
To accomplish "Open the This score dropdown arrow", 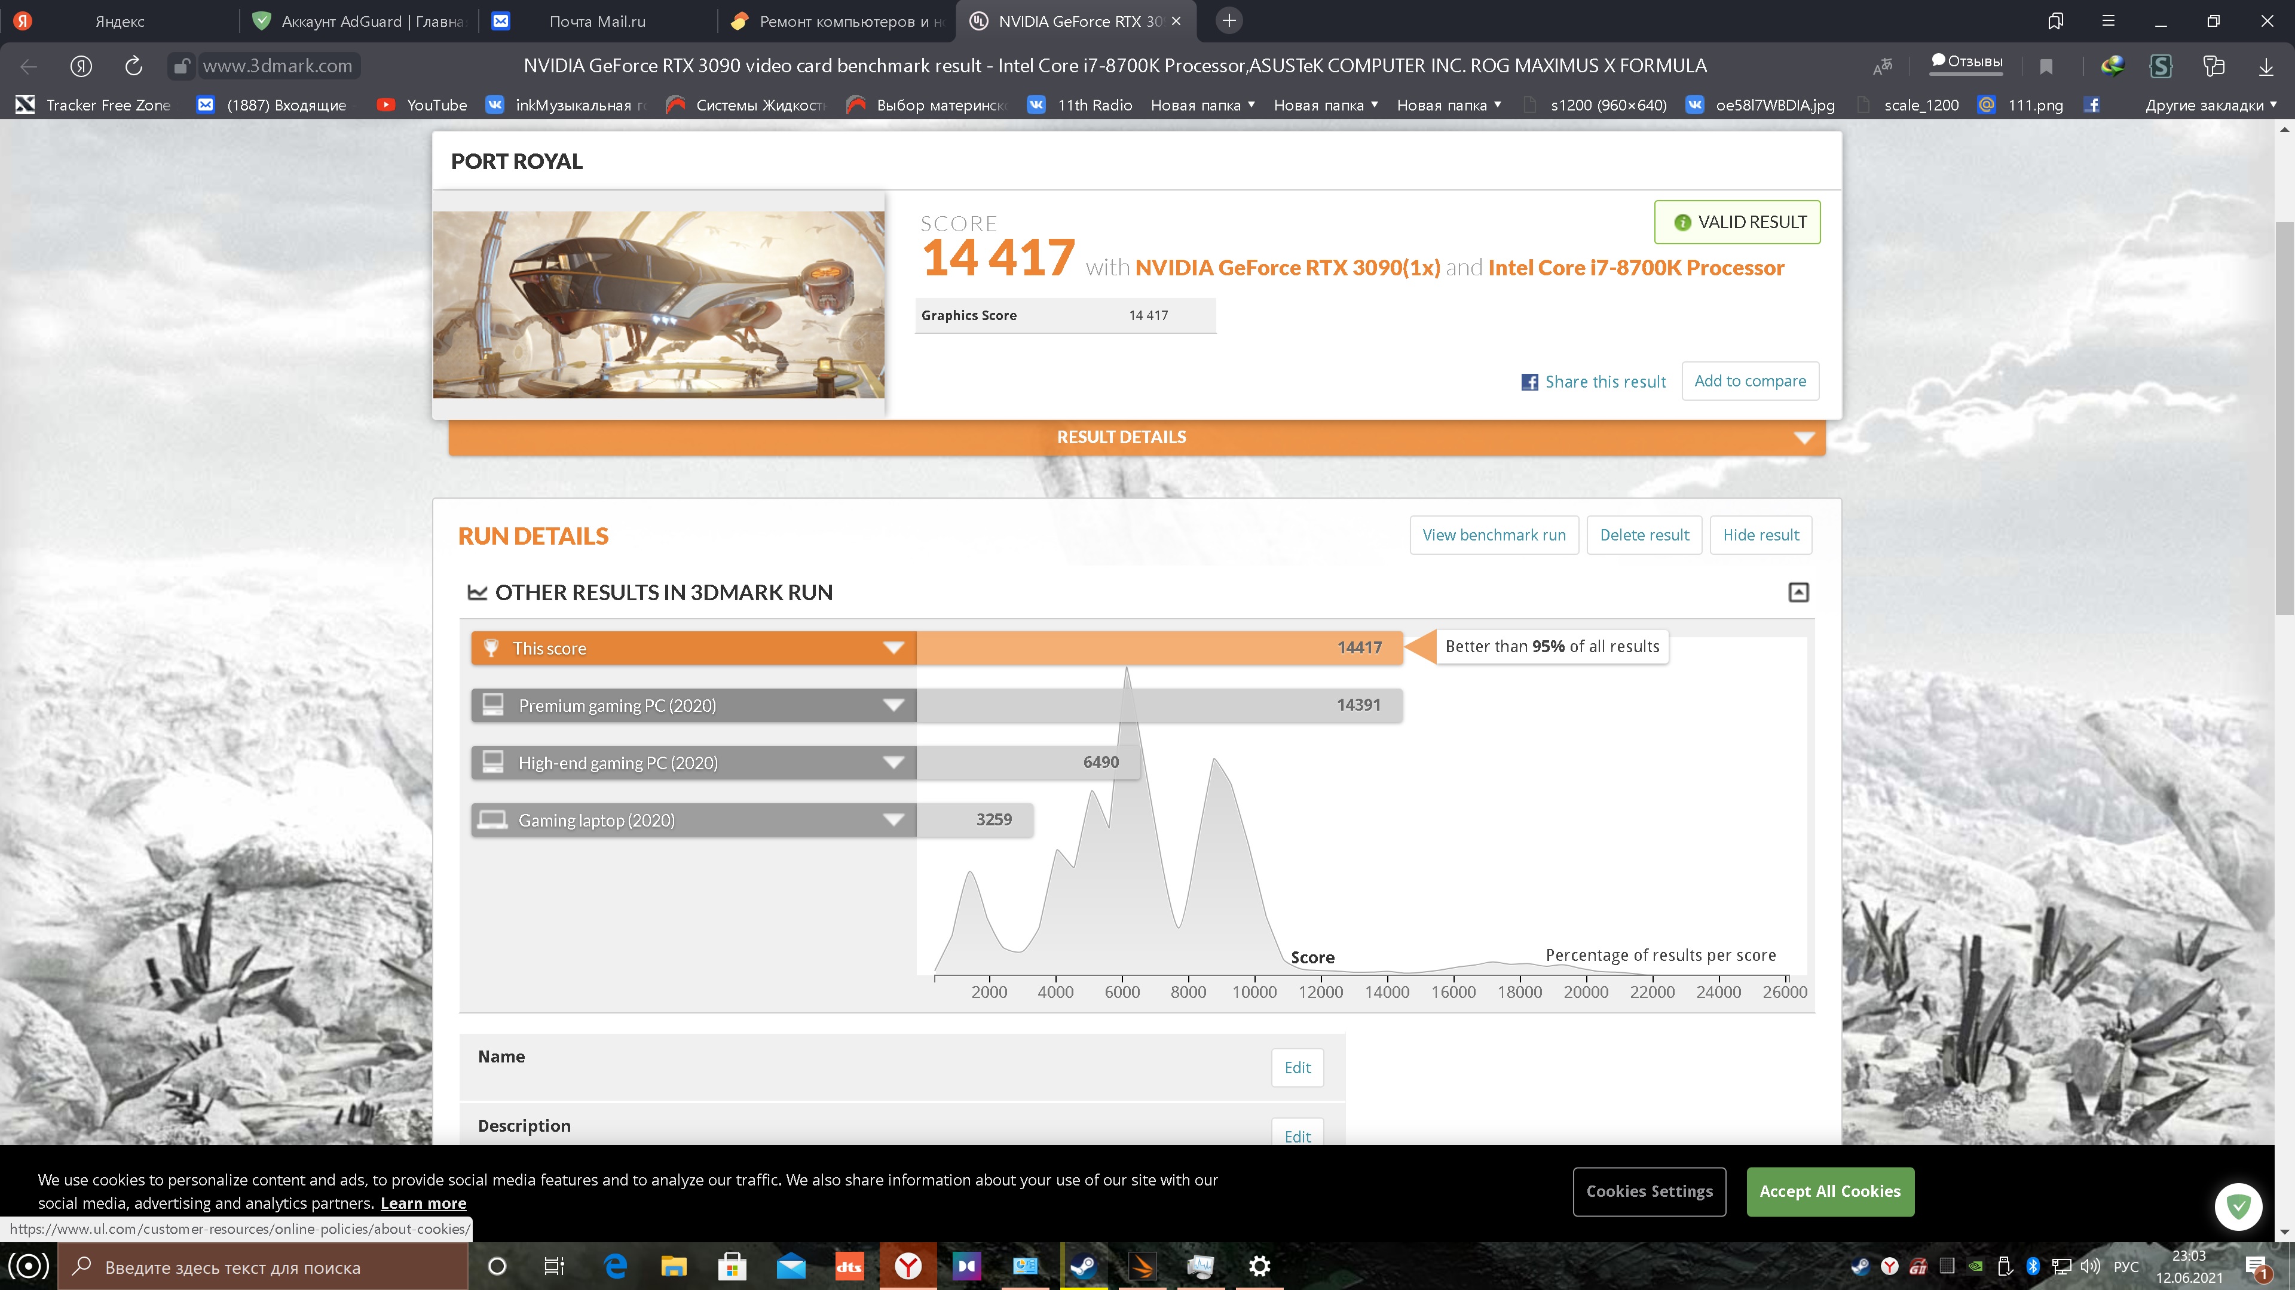I will [893, 648].
